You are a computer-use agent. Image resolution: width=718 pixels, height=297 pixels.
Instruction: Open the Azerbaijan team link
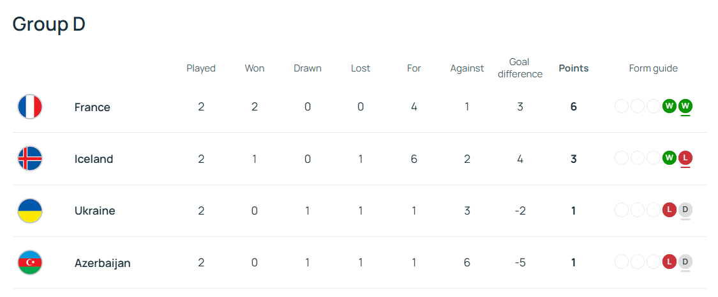103,263
